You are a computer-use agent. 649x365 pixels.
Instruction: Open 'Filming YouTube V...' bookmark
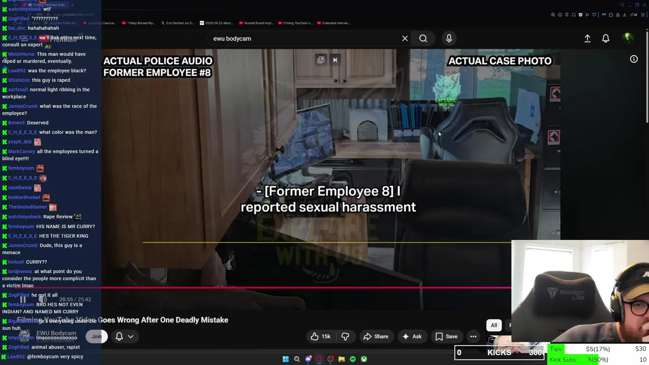295,23
